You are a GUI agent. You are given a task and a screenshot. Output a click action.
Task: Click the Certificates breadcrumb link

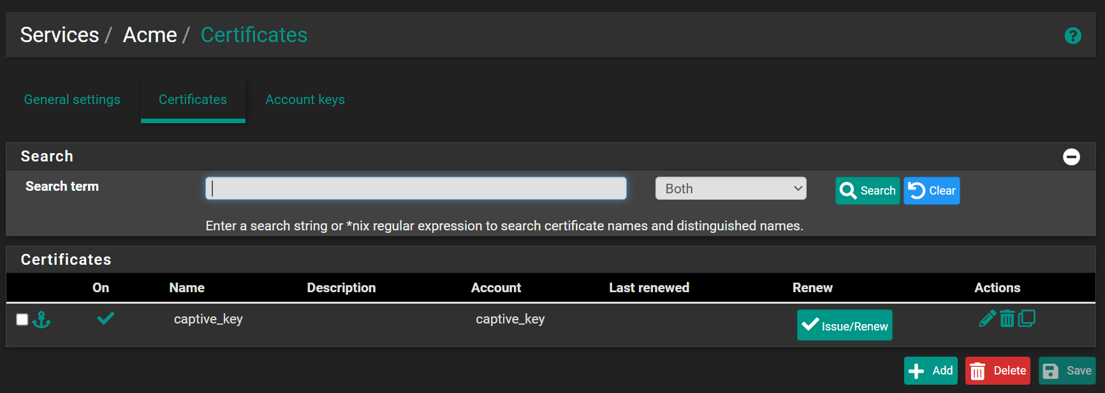click(x=254, y=35)
